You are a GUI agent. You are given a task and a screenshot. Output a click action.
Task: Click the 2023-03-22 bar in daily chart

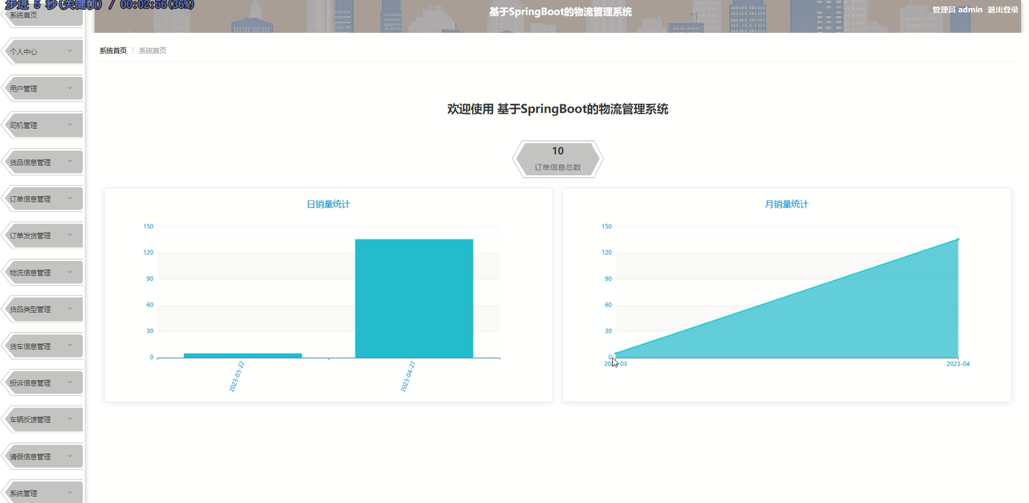point(242,356)
